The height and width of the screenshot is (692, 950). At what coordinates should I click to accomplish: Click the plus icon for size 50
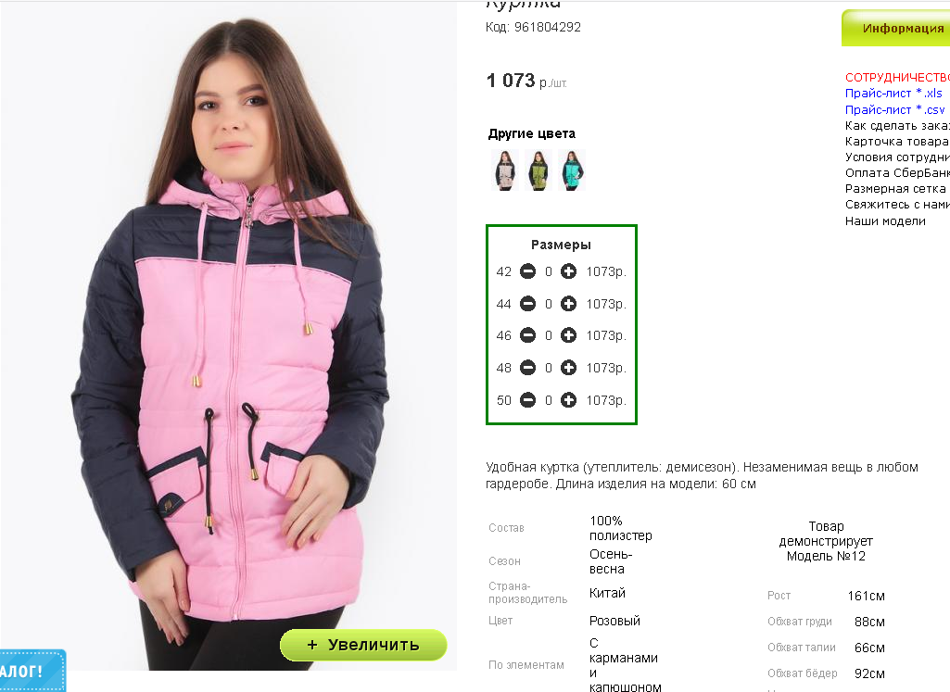pos(568,399)
